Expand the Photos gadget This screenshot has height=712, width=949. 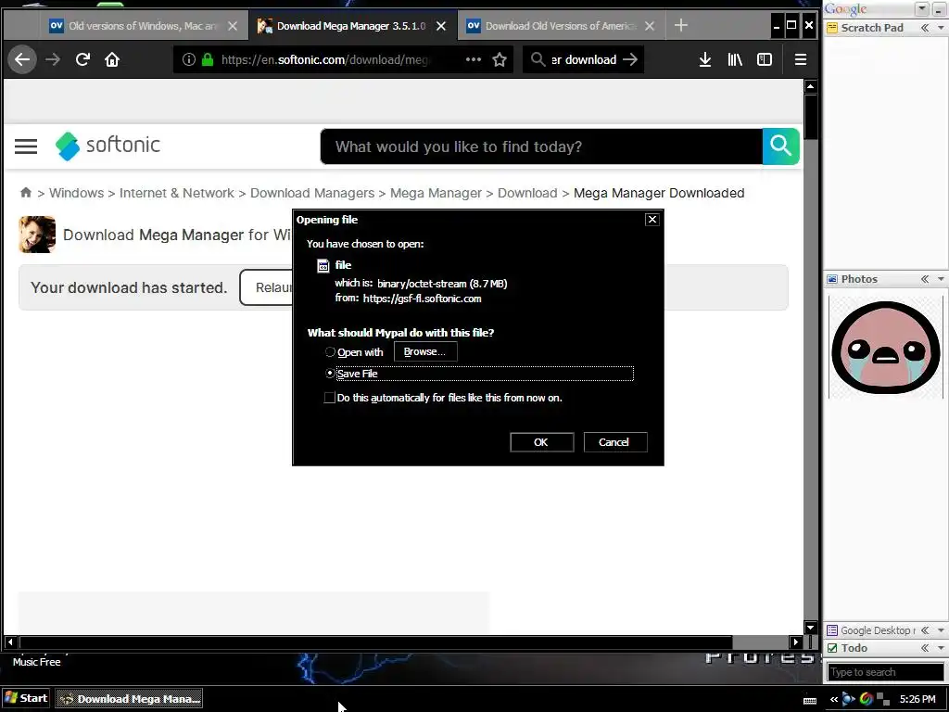(925, 279)
